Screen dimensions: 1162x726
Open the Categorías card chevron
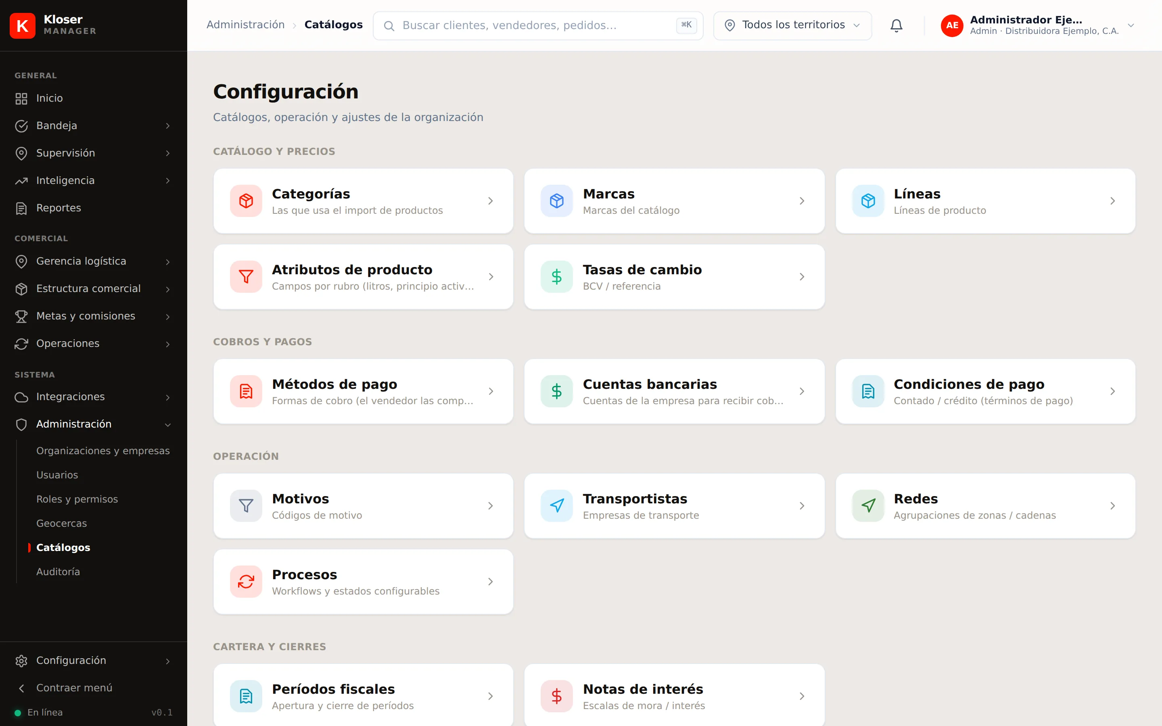(490, 201)
